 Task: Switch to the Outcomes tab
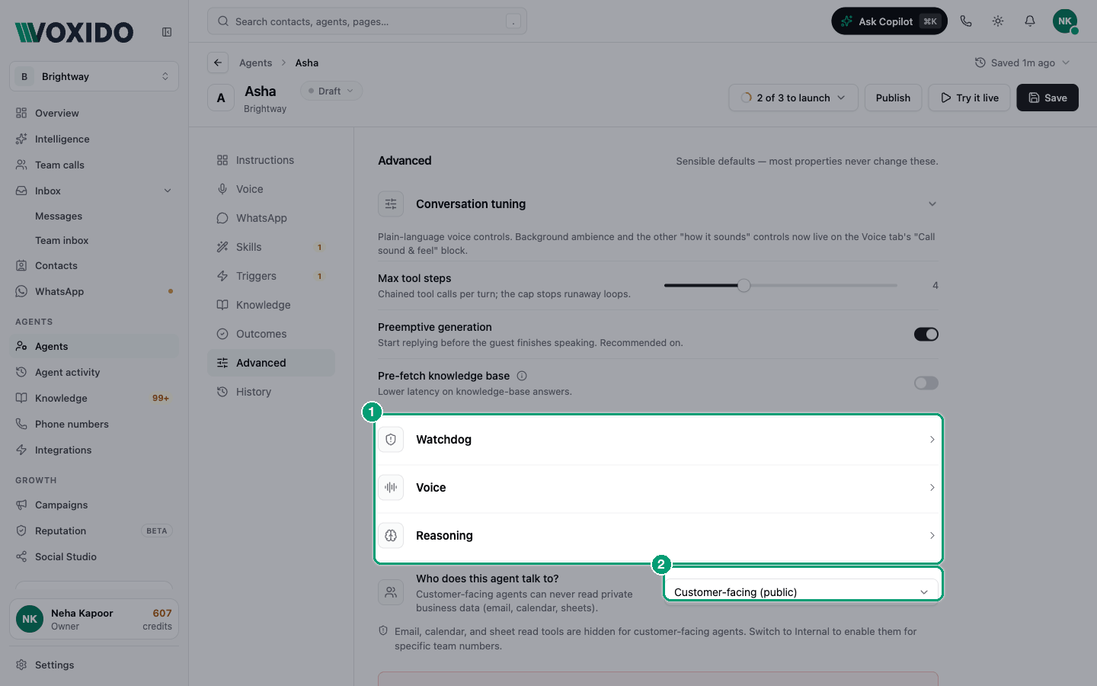271,334
